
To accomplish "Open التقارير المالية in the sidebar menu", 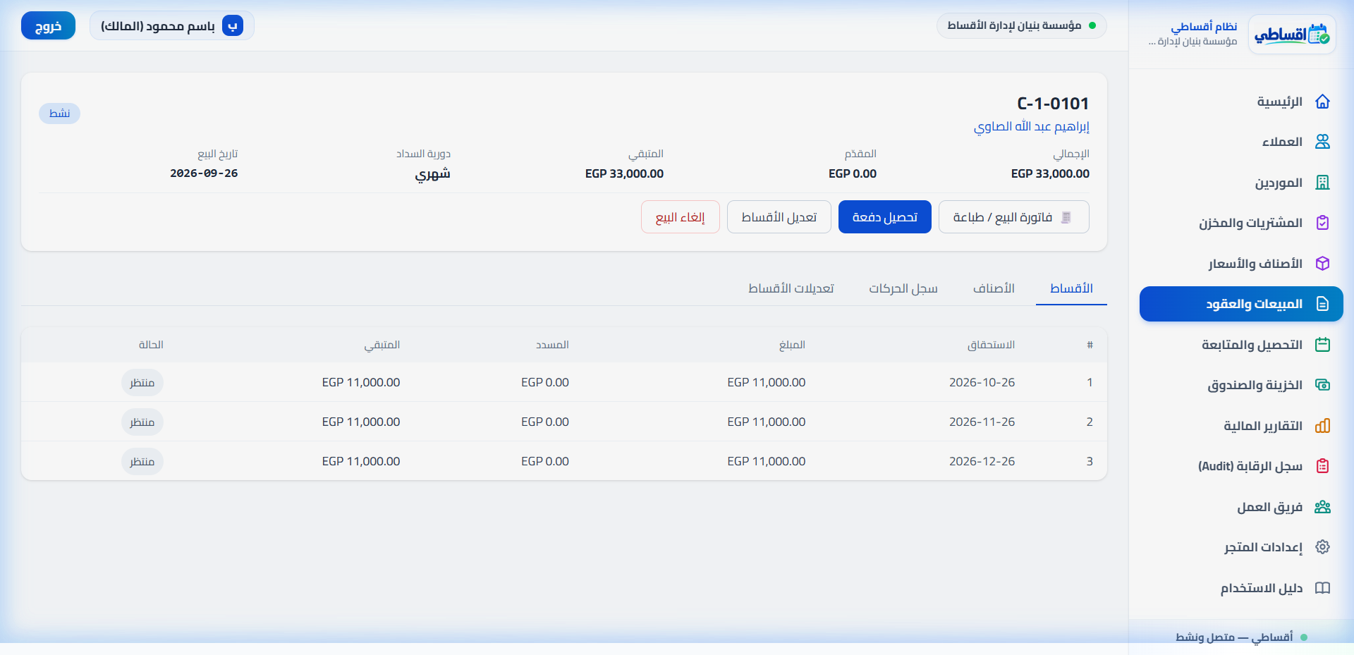I will coord(1241,426).
